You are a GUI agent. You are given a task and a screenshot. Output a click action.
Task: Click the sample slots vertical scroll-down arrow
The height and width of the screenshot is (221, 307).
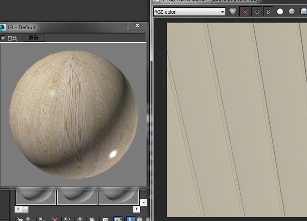coord(143,202)
